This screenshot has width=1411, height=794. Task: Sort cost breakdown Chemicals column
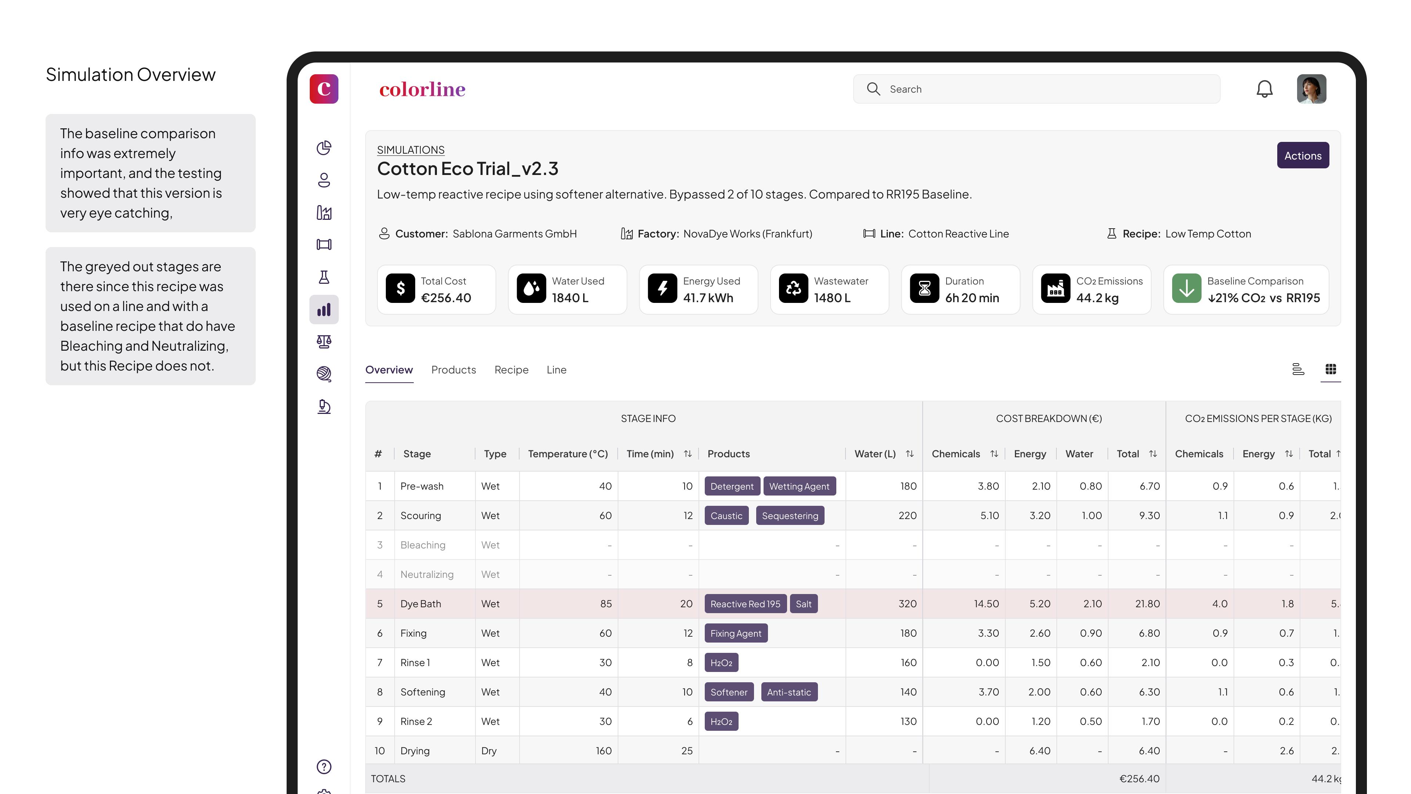[x=994, y=454]
